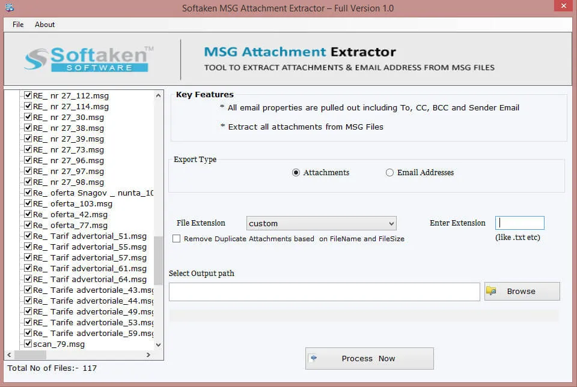Screen dimensions: 577x387
Task: Click the arrow icon on Process Now button
Action: click(313, 358)
